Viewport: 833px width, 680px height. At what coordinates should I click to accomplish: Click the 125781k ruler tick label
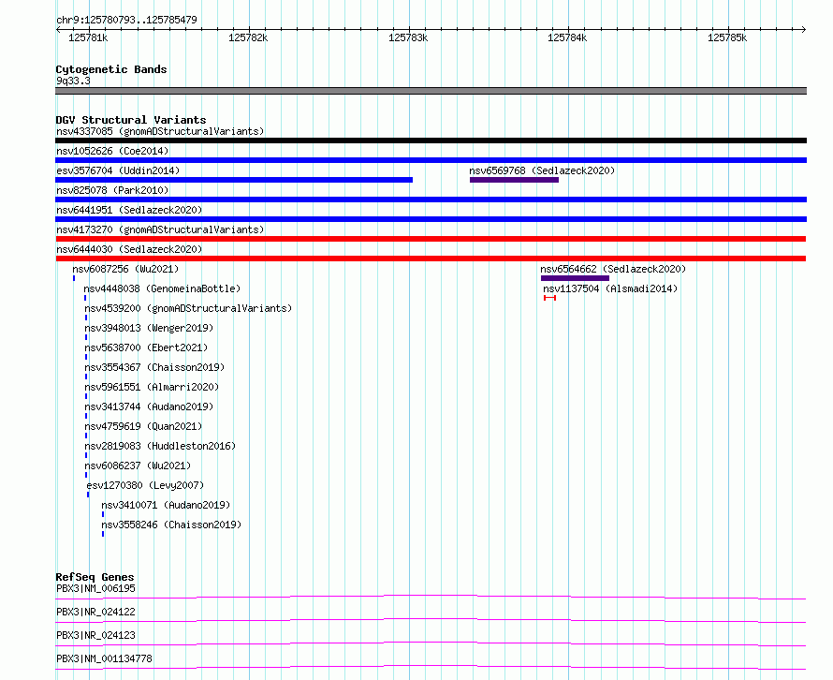click(x=88, y=37)
